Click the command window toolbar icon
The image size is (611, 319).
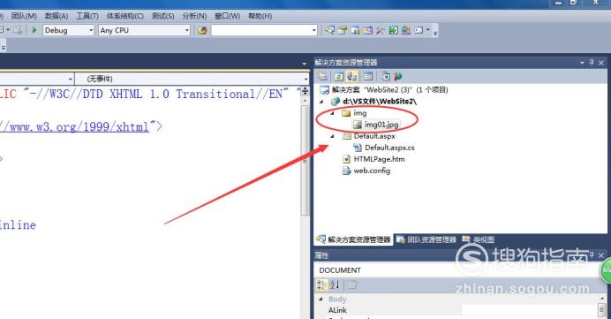coord(419,30)
